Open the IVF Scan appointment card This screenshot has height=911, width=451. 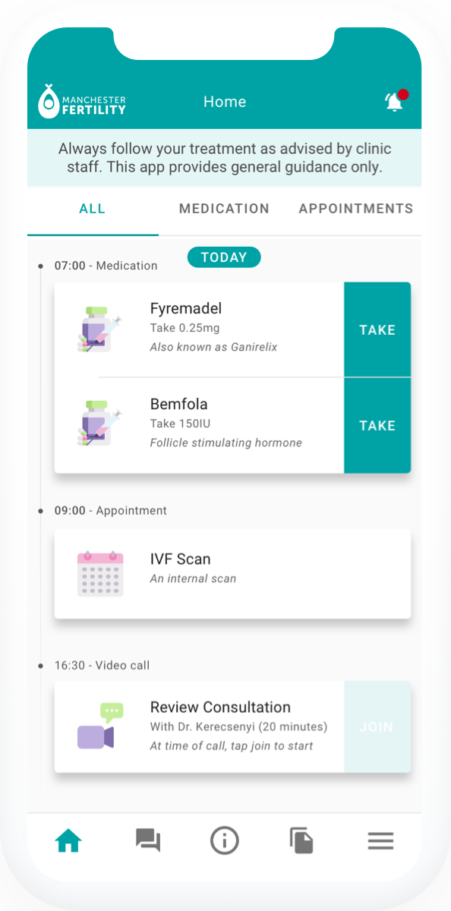click(x=232, y=573)
